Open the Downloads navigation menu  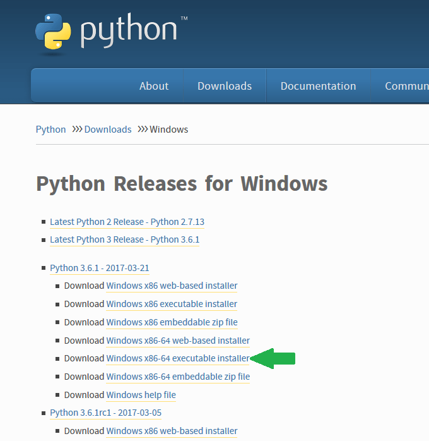coord(225,86)
